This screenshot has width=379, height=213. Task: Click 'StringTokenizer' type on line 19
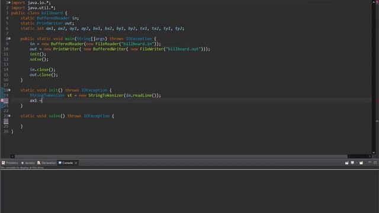tap(47, 95)
